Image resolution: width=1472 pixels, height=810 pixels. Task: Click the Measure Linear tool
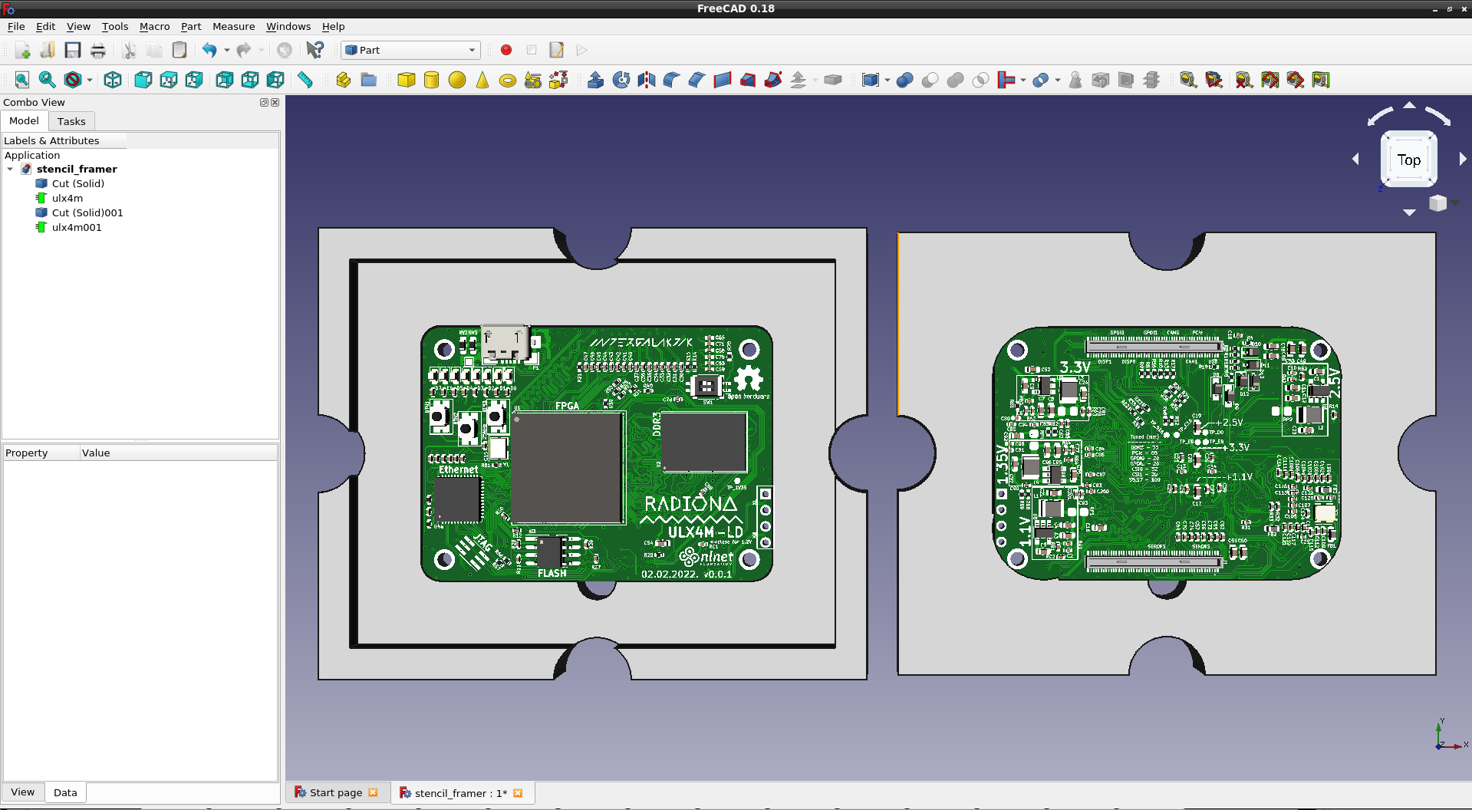tap(1187, 80)
